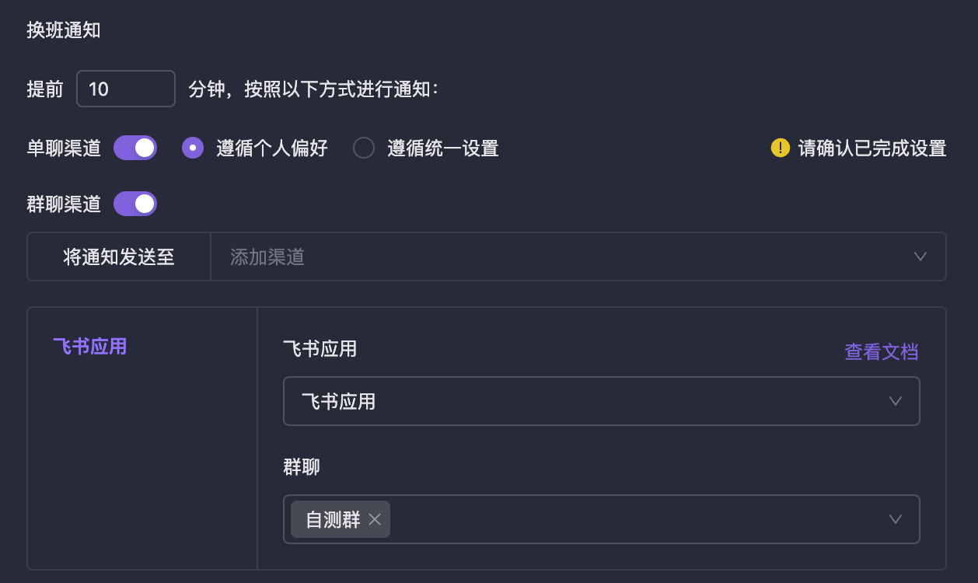
Task: Click the 将通知发送至 label area
Action: coord(117,257)
